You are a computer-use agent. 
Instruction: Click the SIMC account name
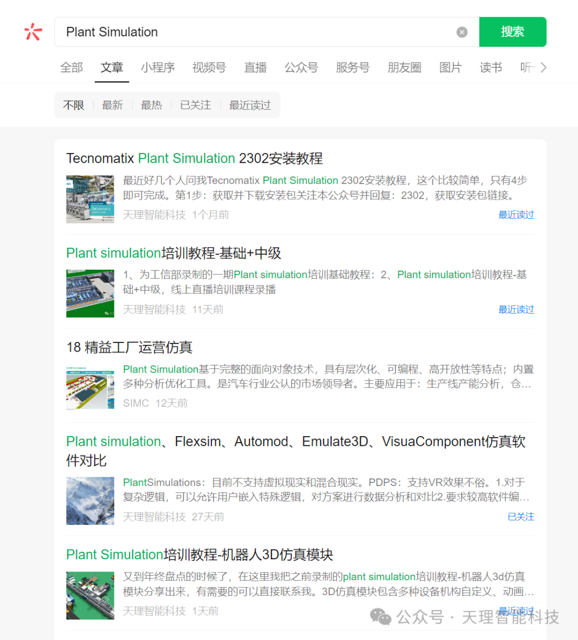(x=136, y=403)
